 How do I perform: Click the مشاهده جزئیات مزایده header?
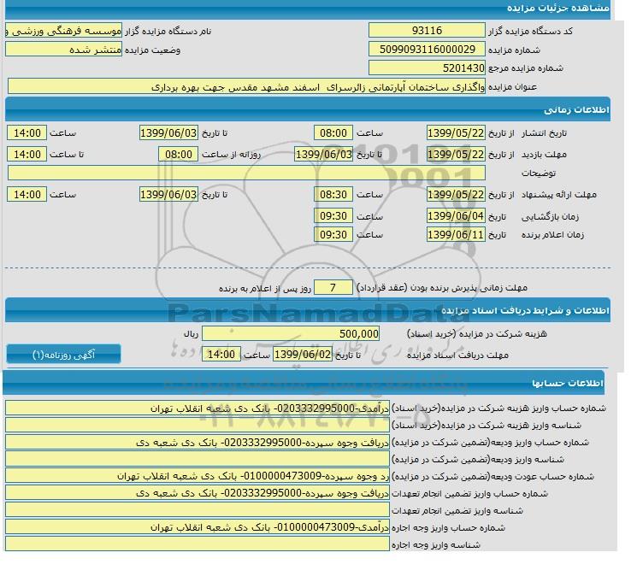pyautogui.click(x=558, y=8)
